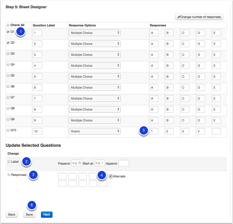Click Q10 response field containing 2
Image resolution: width=233 pixels, height=224 pixels.
pyautogui.click(x=169, y=132)
